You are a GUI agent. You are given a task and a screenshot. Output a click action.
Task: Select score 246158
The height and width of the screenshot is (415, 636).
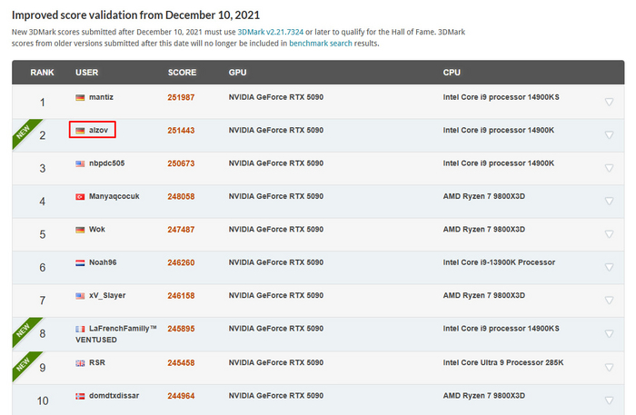[x=181, y=295]
